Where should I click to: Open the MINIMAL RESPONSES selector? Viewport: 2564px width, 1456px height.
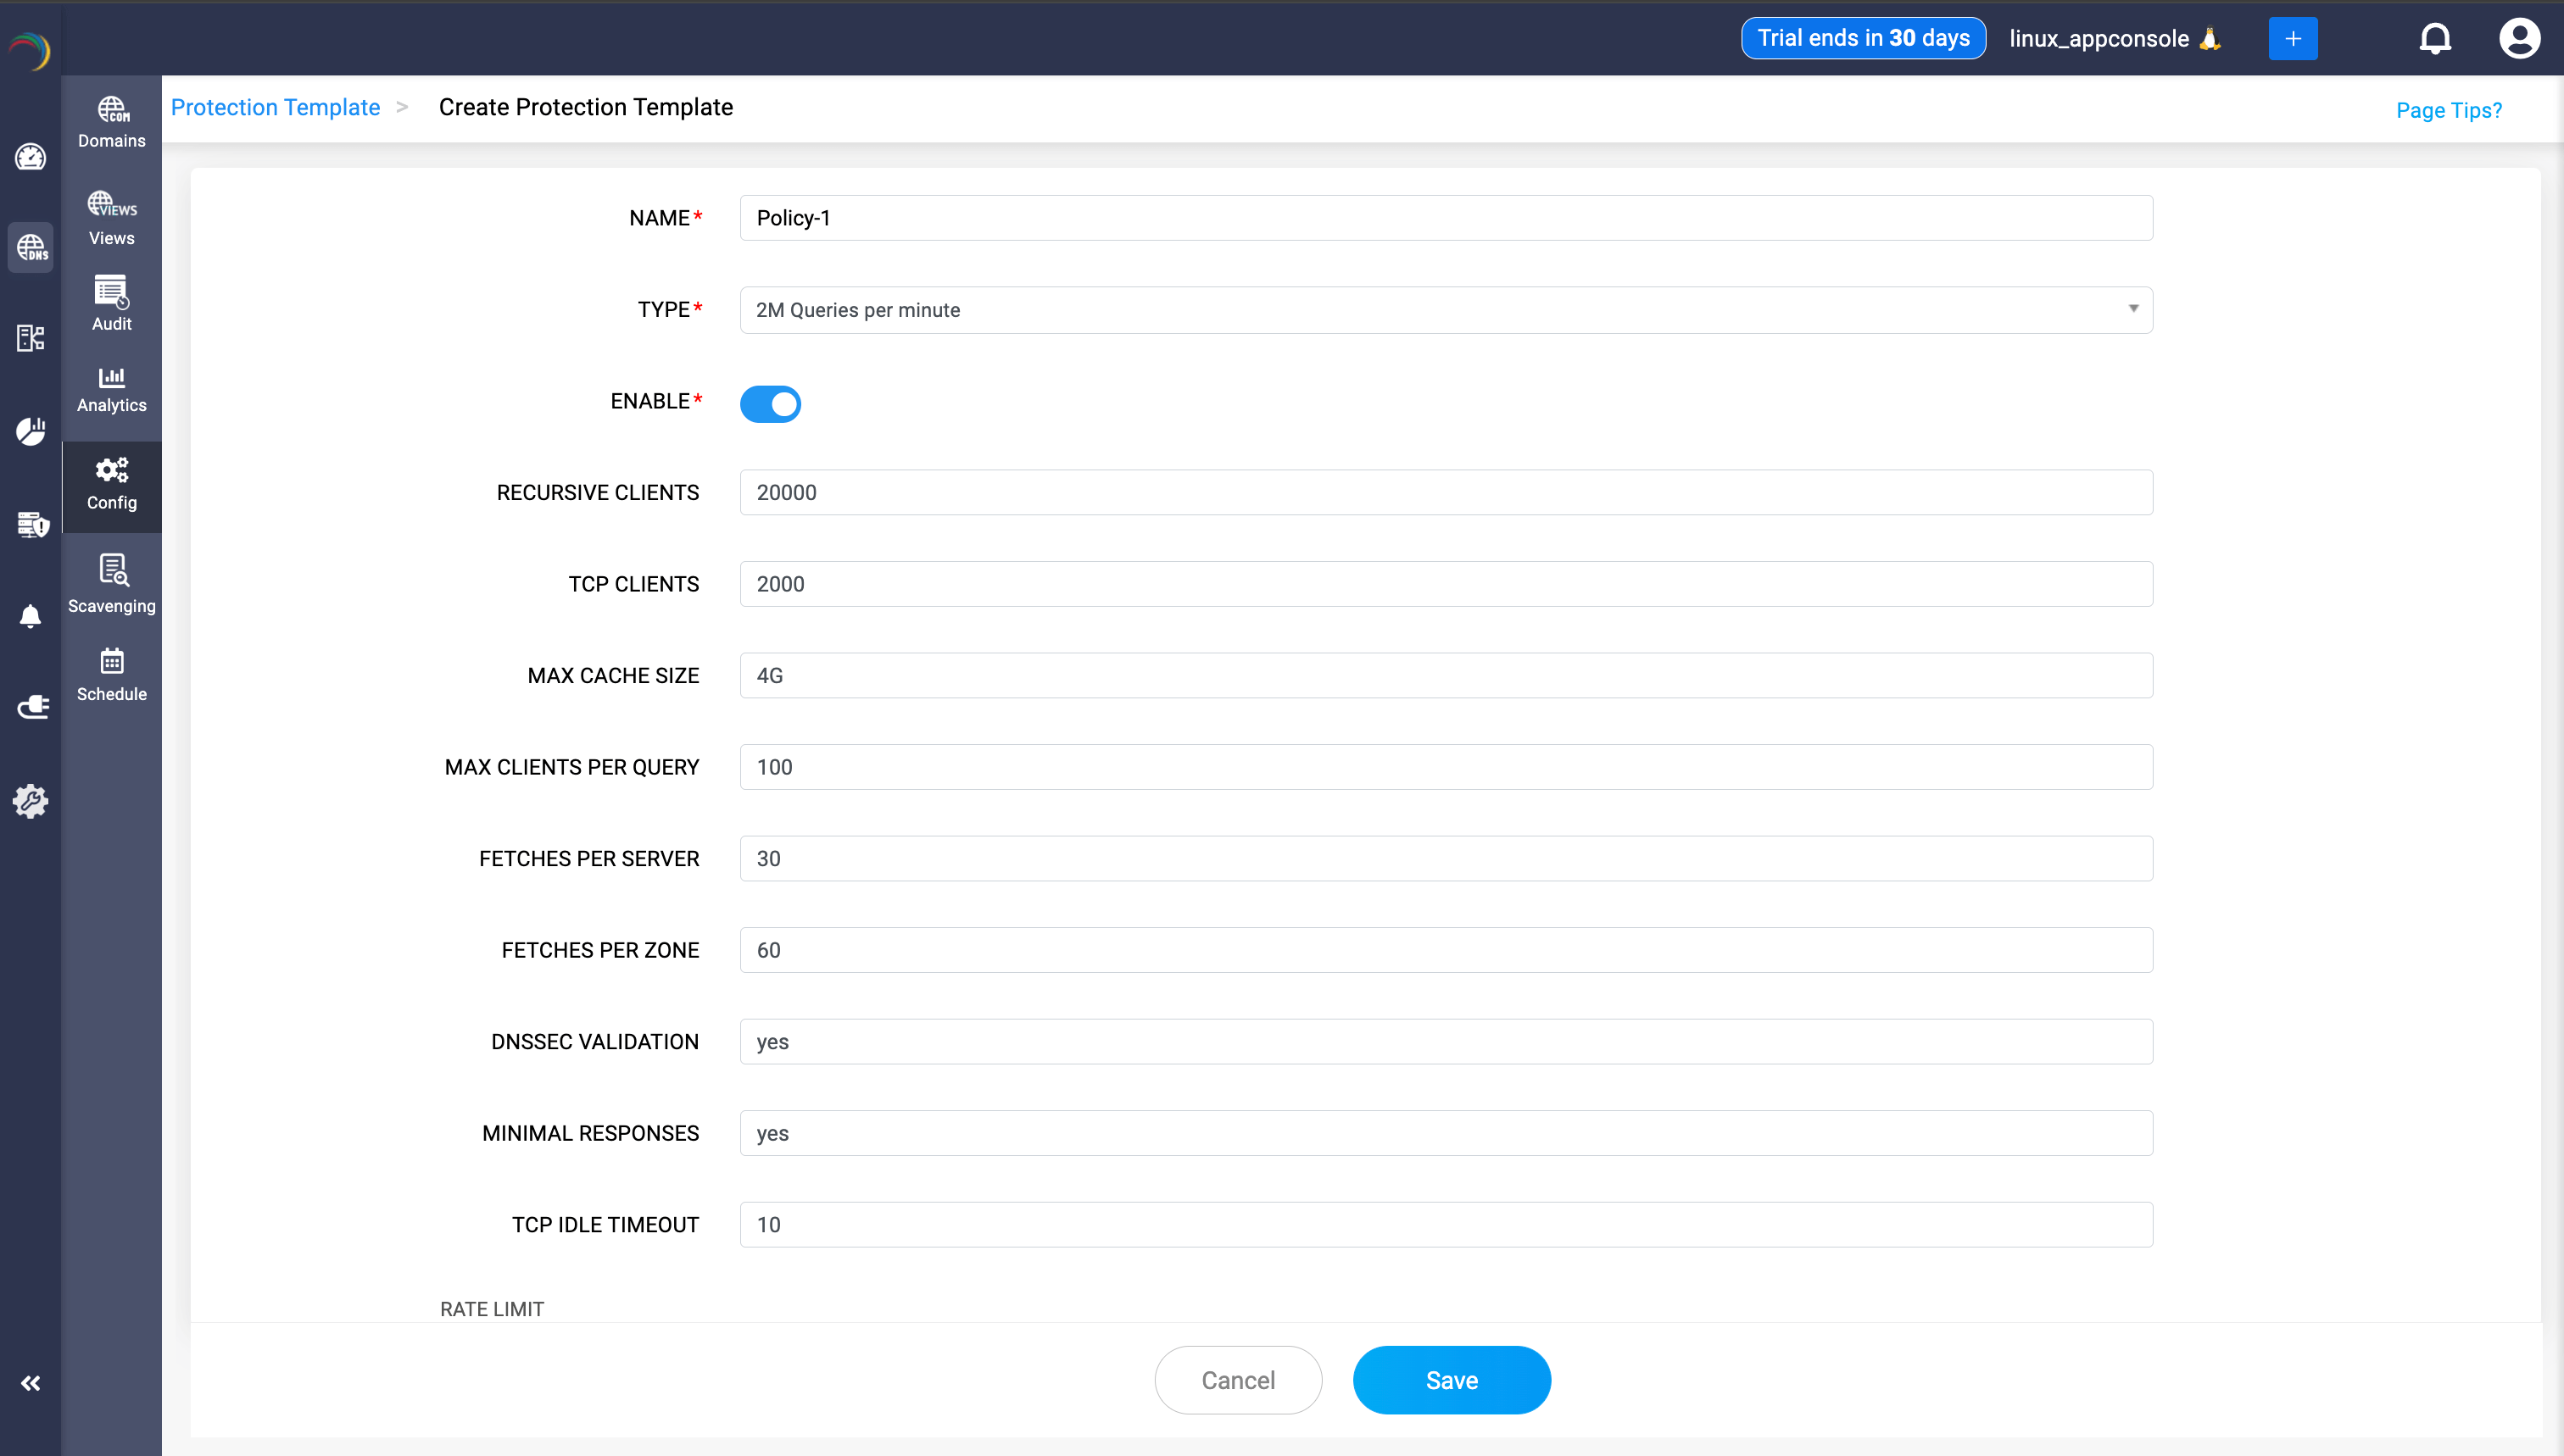[1446, 1133]
